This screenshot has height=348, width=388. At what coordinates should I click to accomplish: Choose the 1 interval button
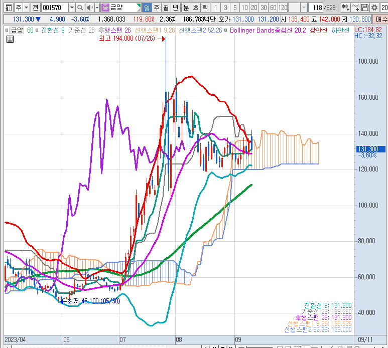[x=216, y=8]
